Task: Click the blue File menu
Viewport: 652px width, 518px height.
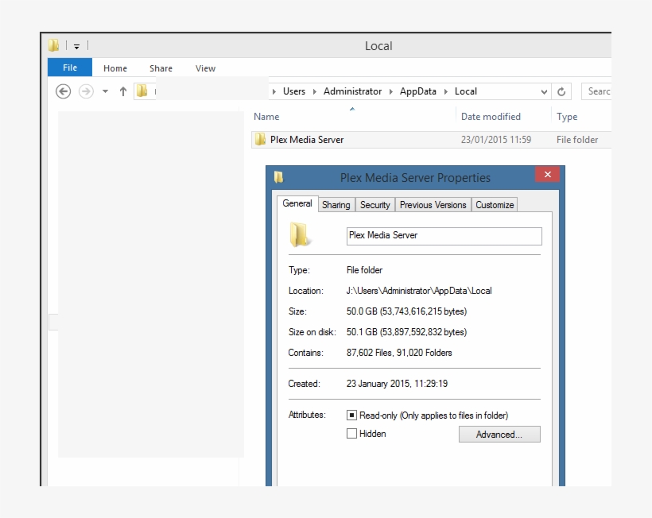Action: [69, 68]
